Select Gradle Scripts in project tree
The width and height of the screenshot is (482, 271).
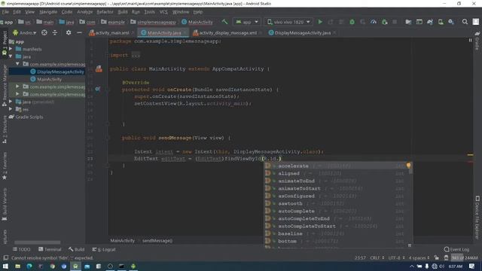pyautogui.click(x=26, y=117)
